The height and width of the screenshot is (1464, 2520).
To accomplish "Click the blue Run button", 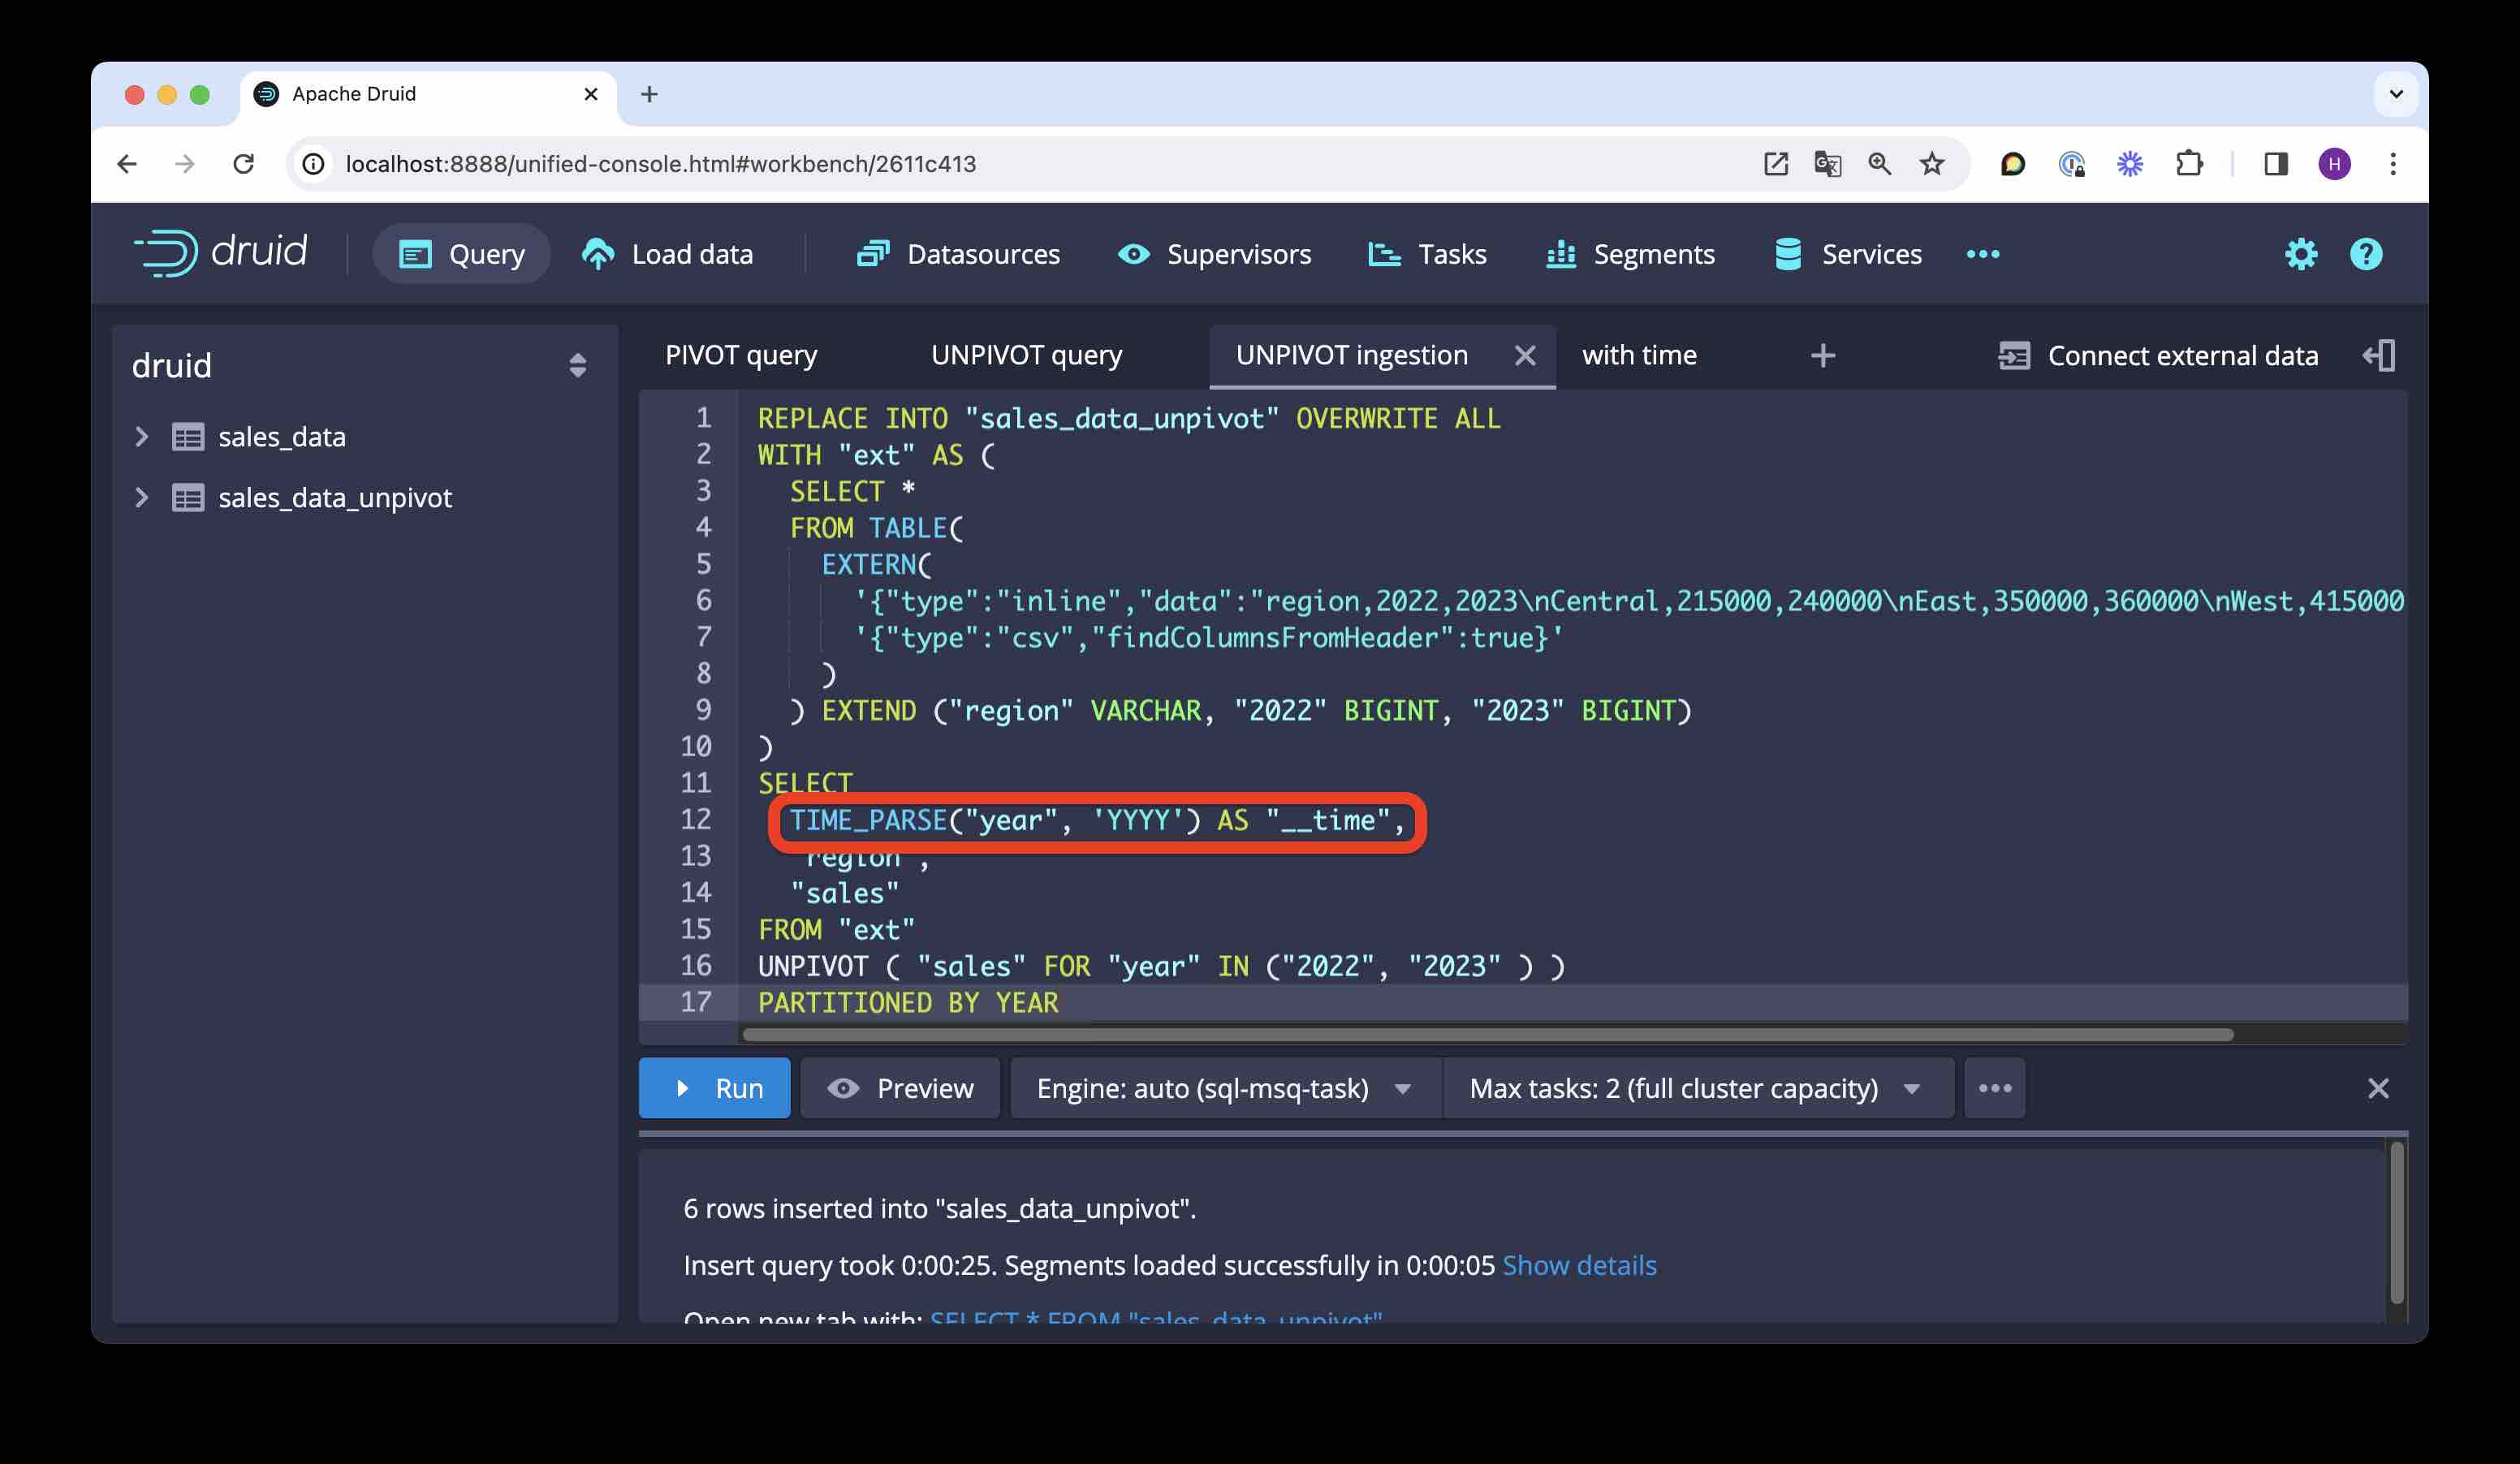I will pos(714,1088).
